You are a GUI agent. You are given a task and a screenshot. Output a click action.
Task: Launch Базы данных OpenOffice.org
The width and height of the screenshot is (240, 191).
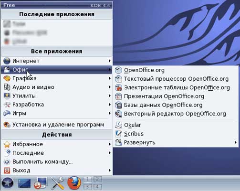[x=176, y=105]
